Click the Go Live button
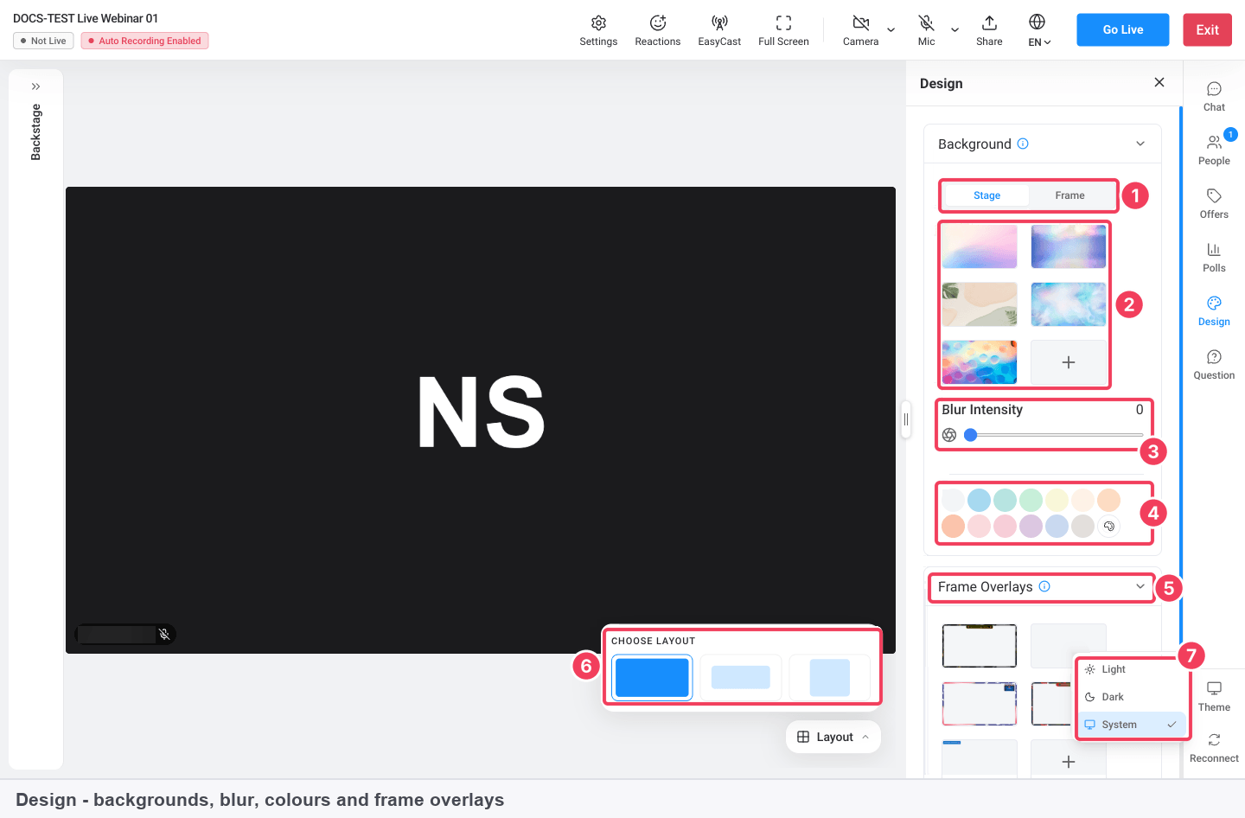The image size is (1245, 818). coord(1123,29)
